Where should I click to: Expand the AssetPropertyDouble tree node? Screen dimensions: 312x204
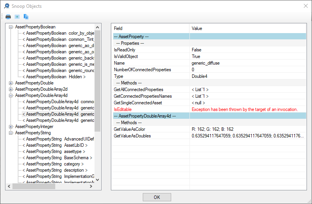tap(11, 83)
